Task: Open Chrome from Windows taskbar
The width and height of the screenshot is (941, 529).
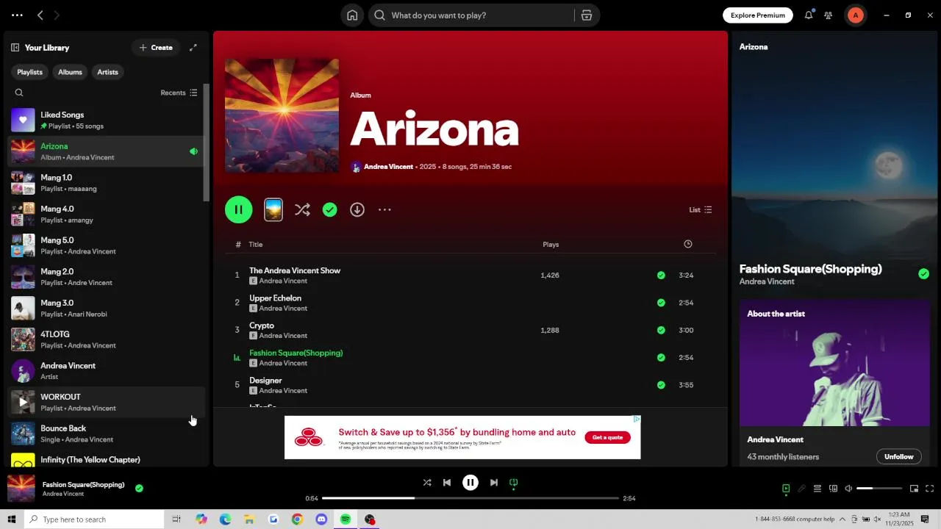Action: (297, 519)
